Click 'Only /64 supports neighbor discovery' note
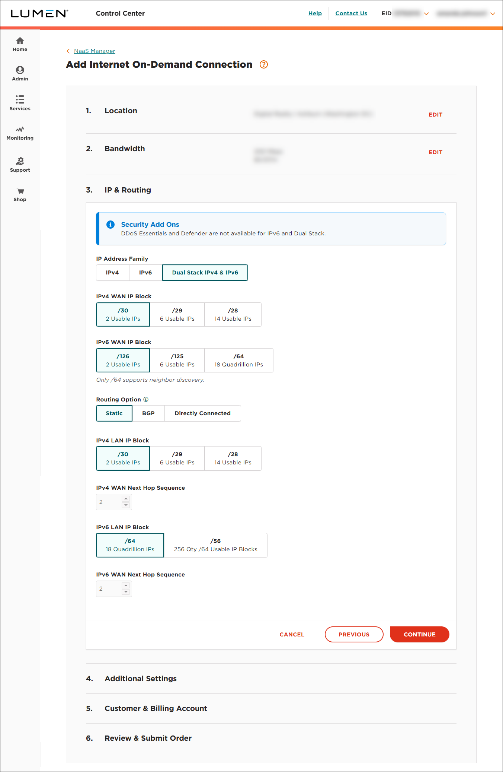The width and height of the screenshot is (503, 772). 150,380
